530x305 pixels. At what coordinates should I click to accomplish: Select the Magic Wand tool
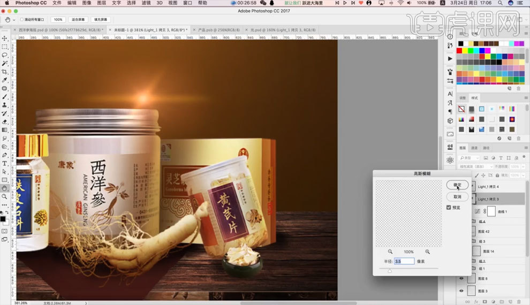pos(5,63)
